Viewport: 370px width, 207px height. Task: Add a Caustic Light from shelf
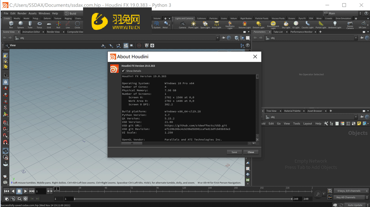pyautogui.click(x=308, y=24)
